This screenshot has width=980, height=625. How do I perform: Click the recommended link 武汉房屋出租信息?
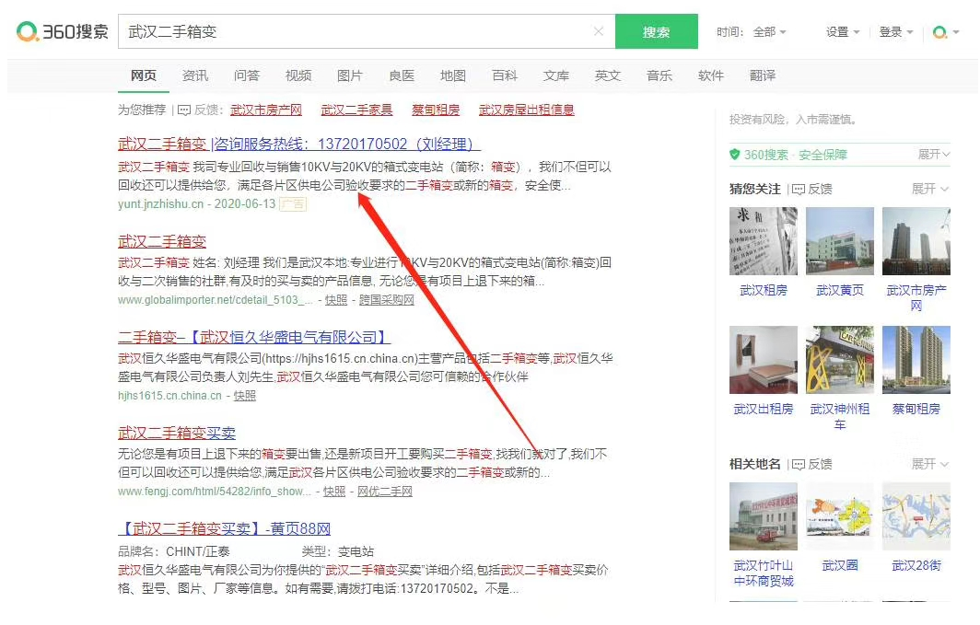click(x=527, y=110)
